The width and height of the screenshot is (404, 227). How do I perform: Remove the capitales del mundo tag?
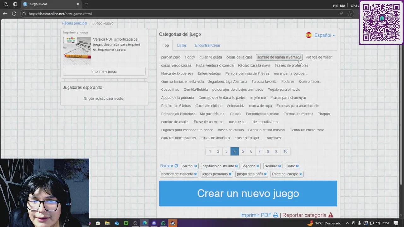click(x=236, y=166)
